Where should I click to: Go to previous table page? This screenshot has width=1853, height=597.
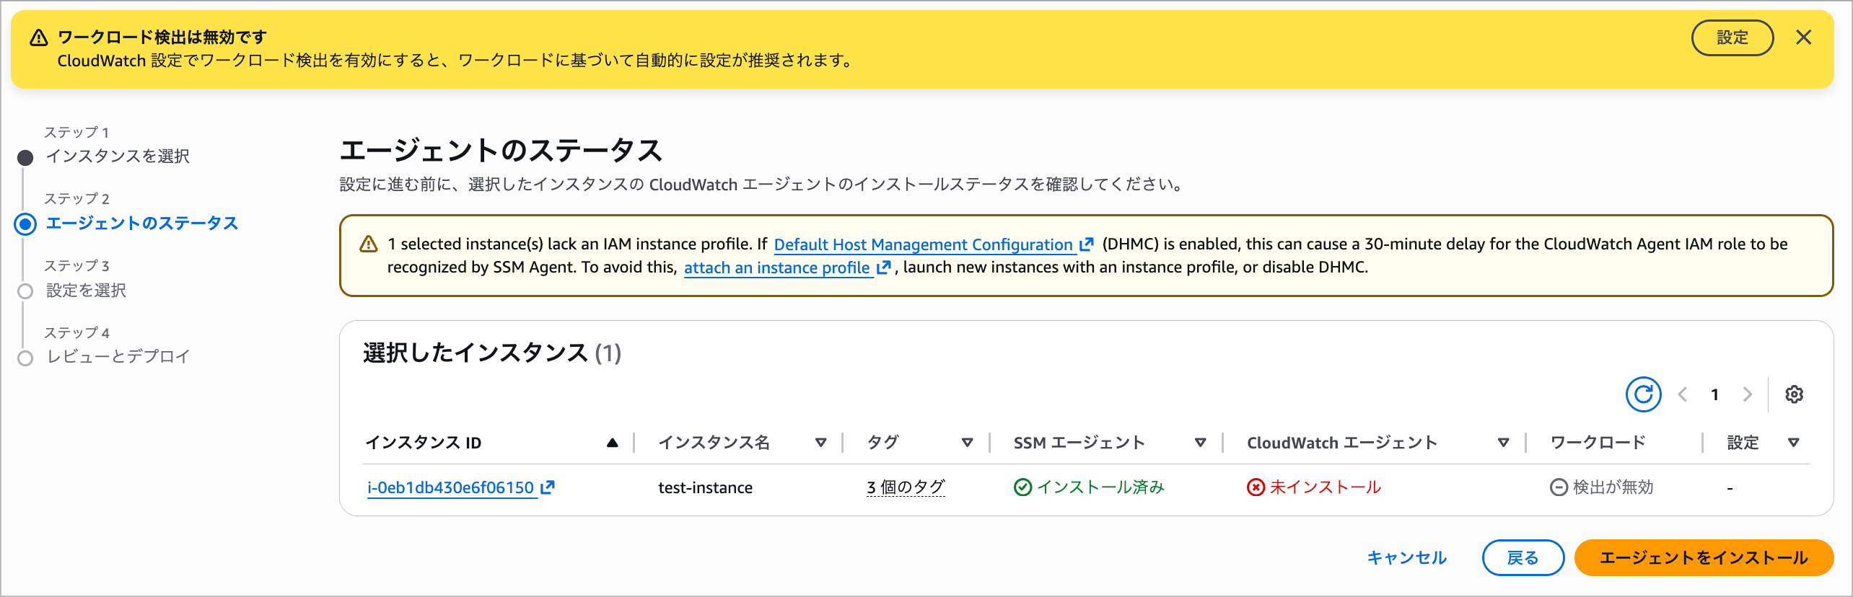pyautogui.click(x=1683, y=394)
